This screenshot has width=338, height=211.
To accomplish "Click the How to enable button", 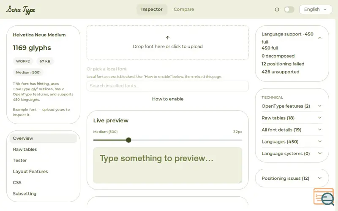I will (x=167, y=99).
